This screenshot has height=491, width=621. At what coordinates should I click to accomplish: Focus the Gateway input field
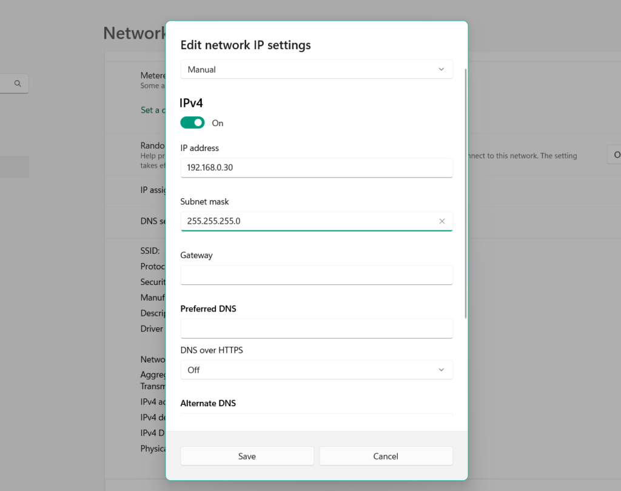pos(317,275)
